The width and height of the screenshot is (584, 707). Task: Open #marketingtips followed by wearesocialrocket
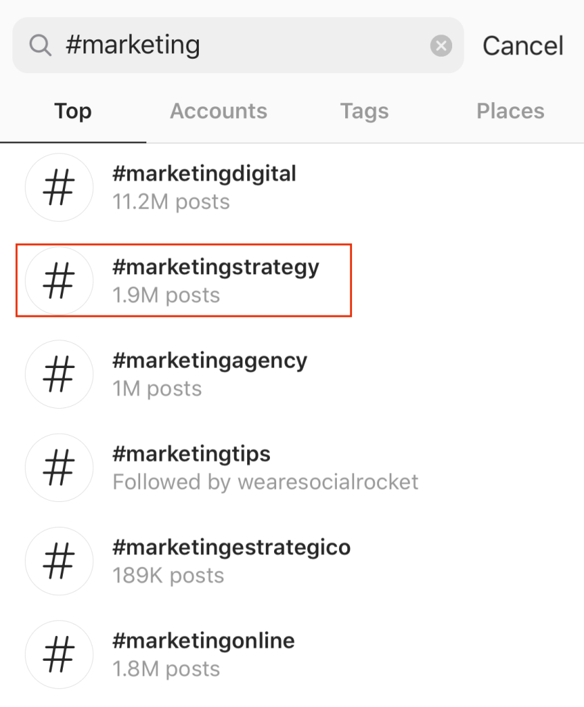292,467
